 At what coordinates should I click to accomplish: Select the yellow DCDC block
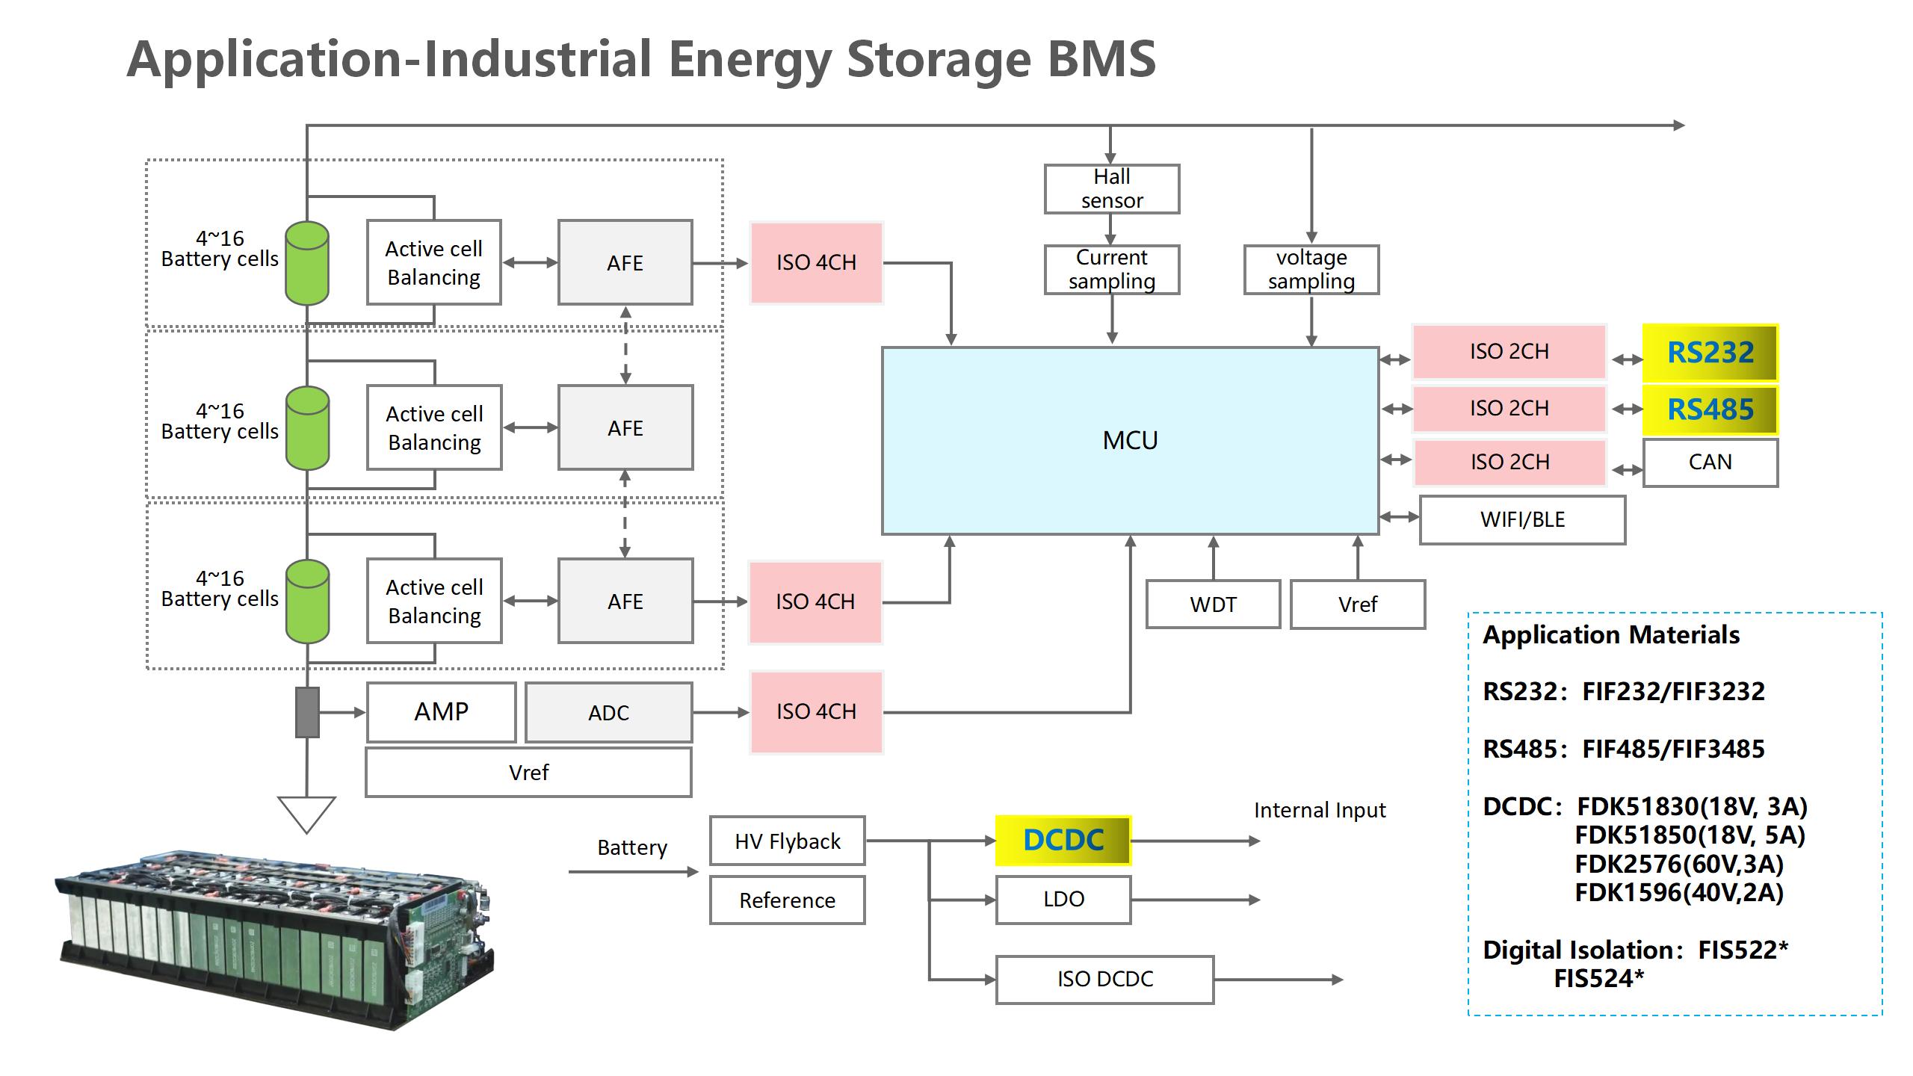pos(1063,841)
